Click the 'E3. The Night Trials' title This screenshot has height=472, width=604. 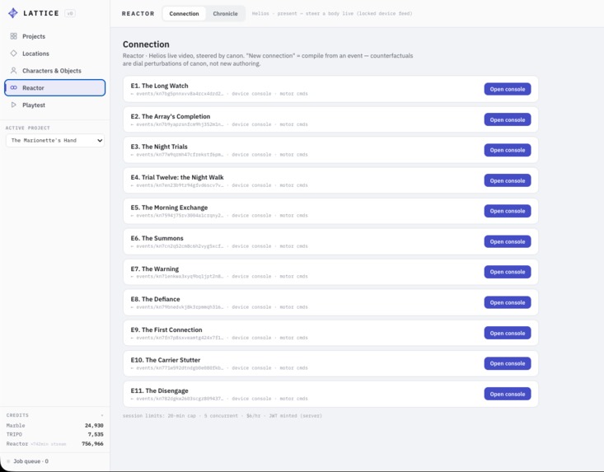pyautogui.click(x=159, y=147)
